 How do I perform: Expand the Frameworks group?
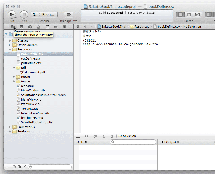pyautogui.click(x=10, y=127)
